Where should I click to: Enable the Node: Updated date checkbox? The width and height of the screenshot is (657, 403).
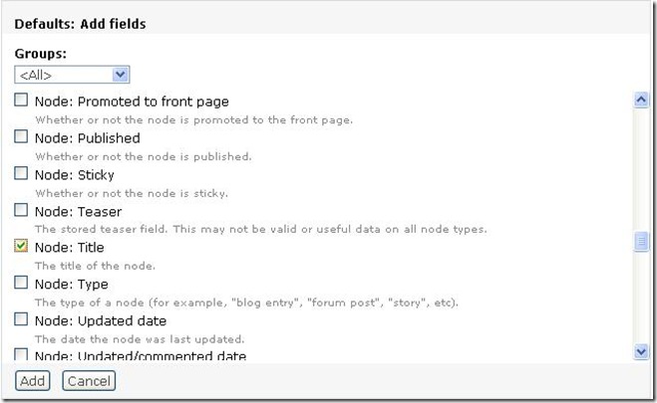(x=21, y=320)
